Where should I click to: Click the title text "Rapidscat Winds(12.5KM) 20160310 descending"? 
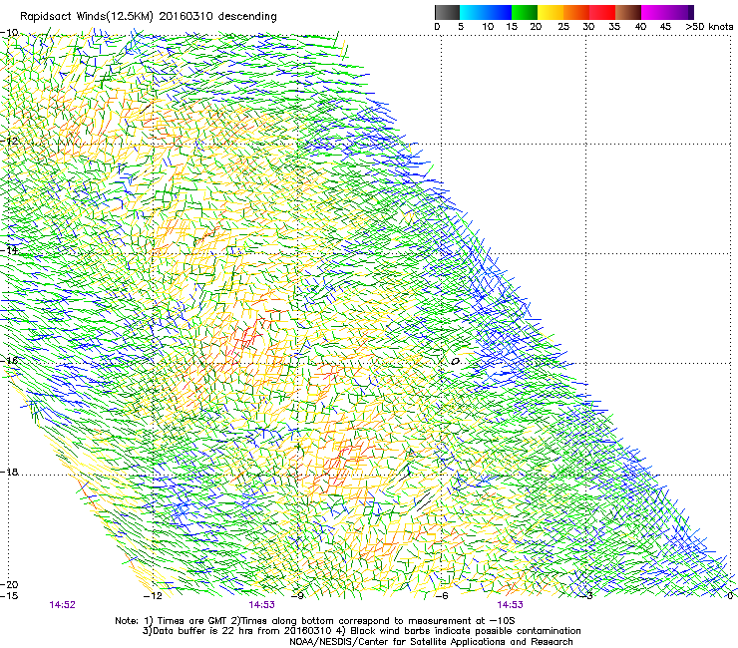coord(149,17)
